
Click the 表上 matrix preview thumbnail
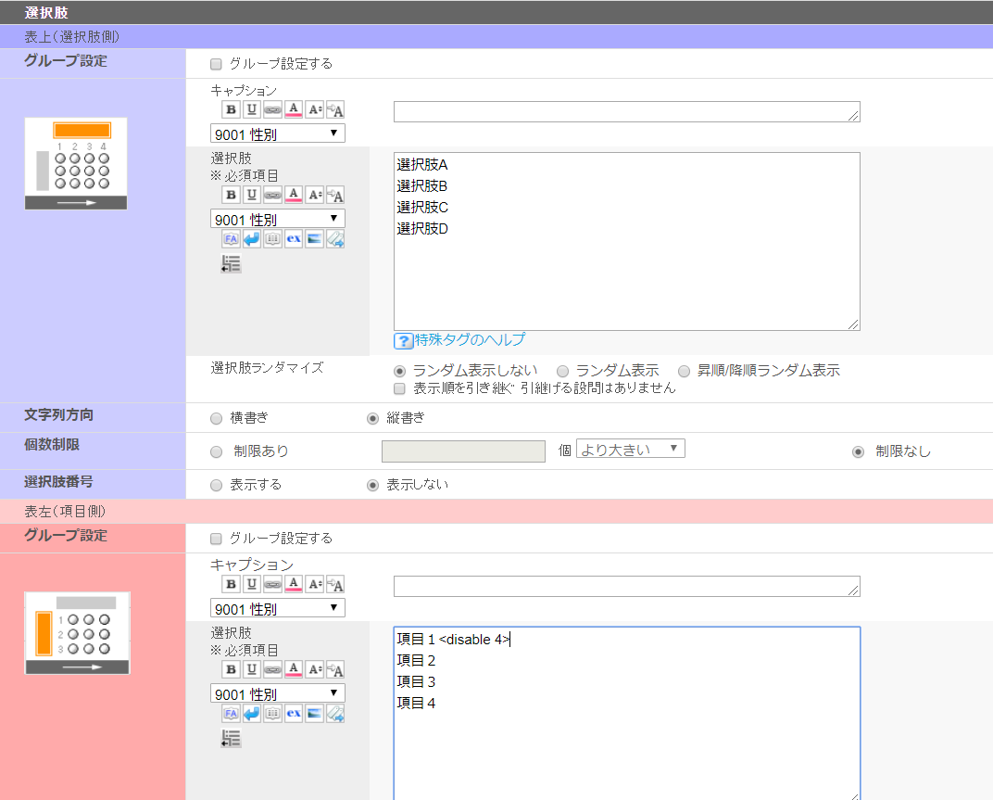point(76,163)
